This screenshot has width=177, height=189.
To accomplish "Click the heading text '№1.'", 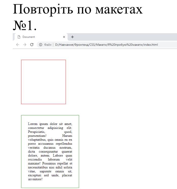I will point(25,25).
